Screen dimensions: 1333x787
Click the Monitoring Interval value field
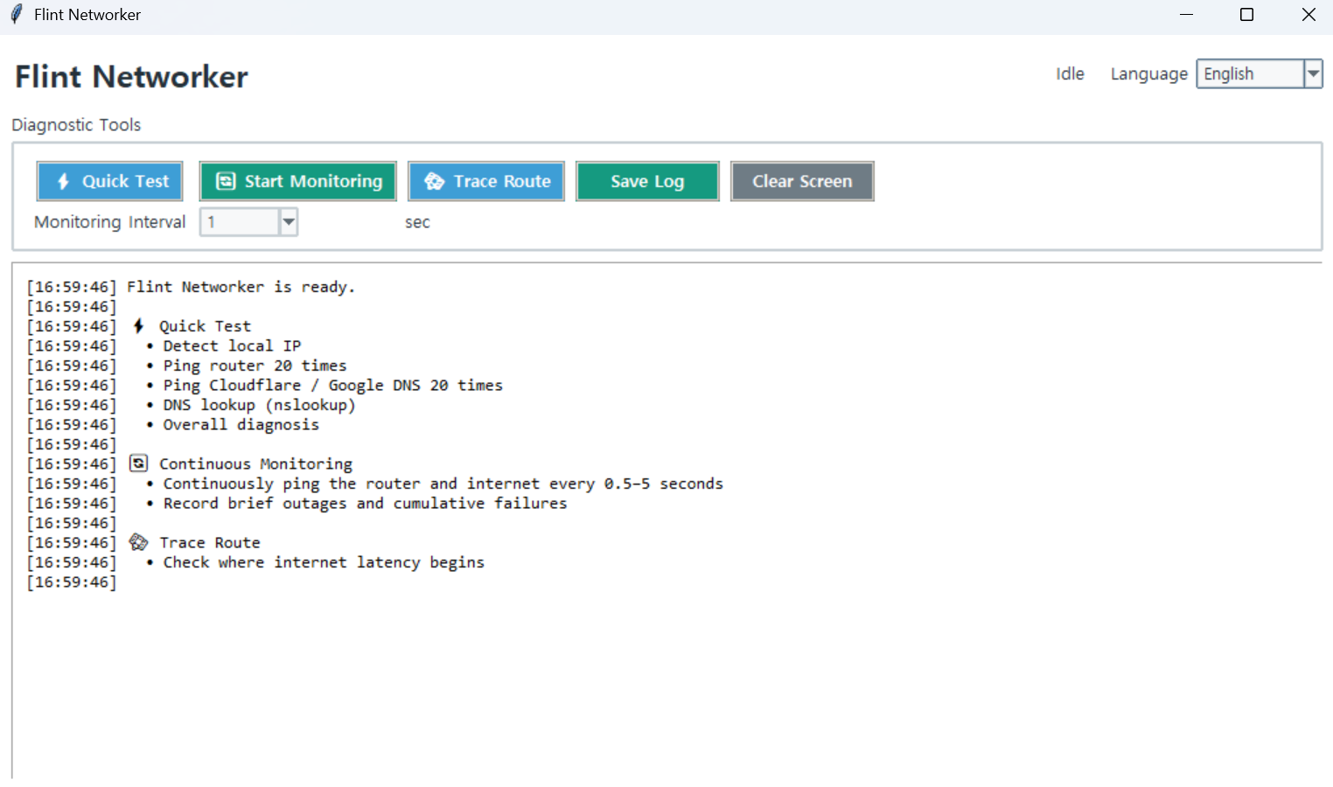point(240,222)
